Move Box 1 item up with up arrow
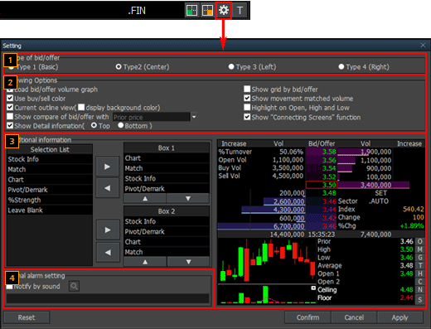The image size is (431, 329). tap(145, 199)
